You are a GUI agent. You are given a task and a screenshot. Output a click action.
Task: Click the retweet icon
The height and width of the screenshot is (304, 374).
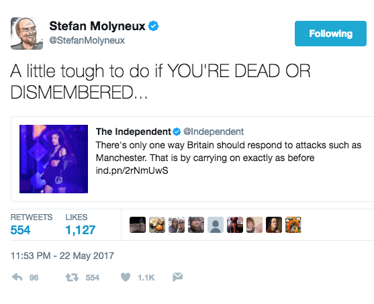(72, 277)
